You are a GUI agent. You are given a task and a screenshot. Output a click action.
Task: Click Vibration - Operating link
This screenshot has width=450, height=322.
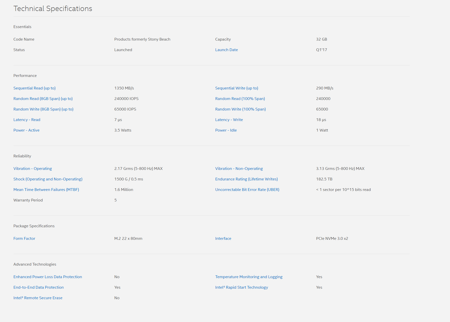33,169
